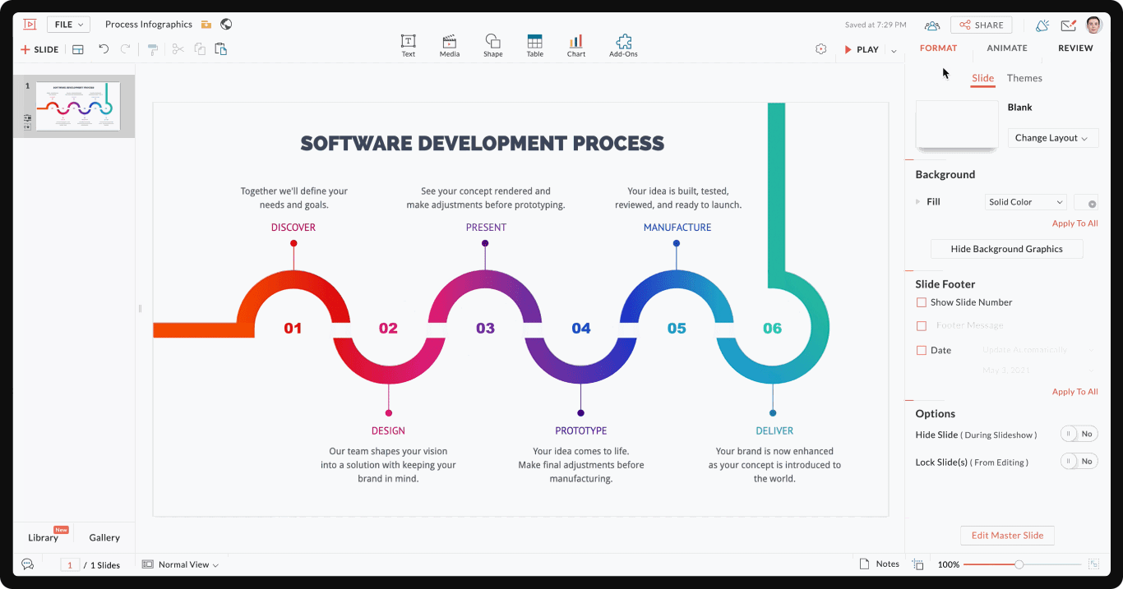This screenshot has width=1123, height=589.
Task: Toggle the Hide Slide switch
Action: pyautogui.click(x=1079, y=434)
